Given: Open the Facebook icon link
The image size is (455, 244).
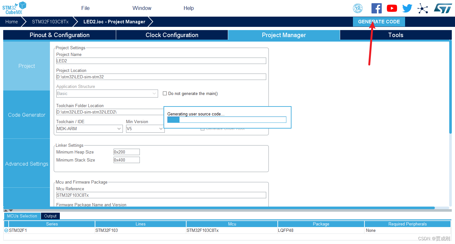Looking at the screenshot, I should point(376,8).
